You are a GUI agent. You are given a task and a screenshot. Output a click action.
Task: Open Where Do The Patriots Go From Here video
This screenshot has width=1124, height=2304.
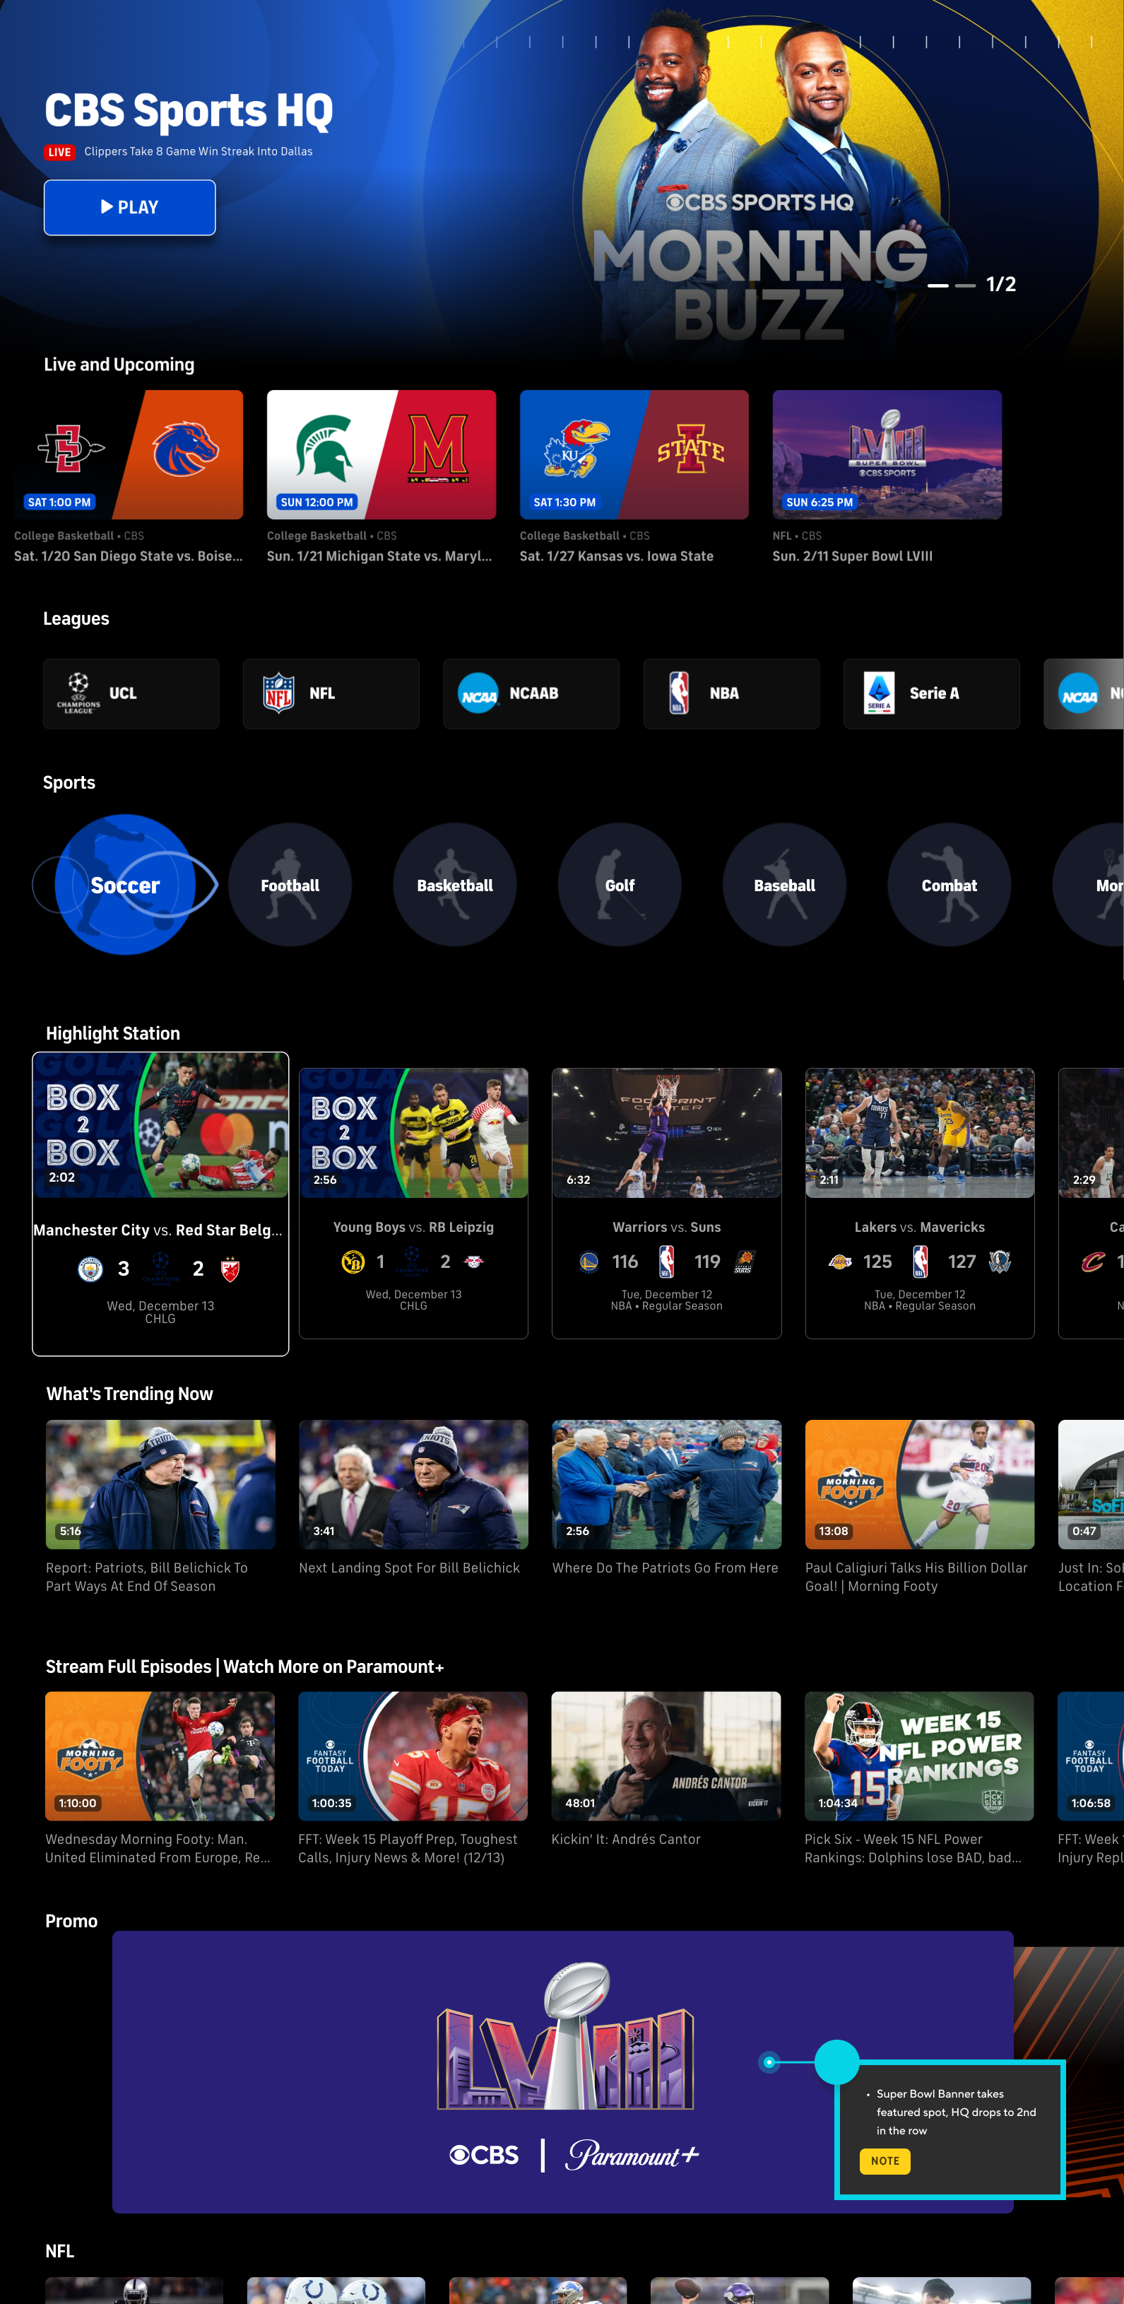[666, 1485]
